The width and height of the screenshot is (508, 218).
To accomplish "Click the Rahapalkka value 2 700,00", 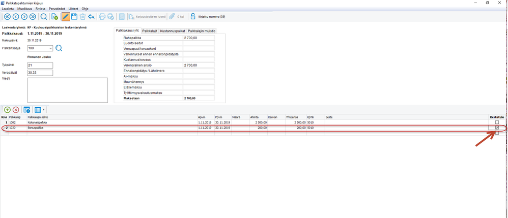I will tap(199, 38).
